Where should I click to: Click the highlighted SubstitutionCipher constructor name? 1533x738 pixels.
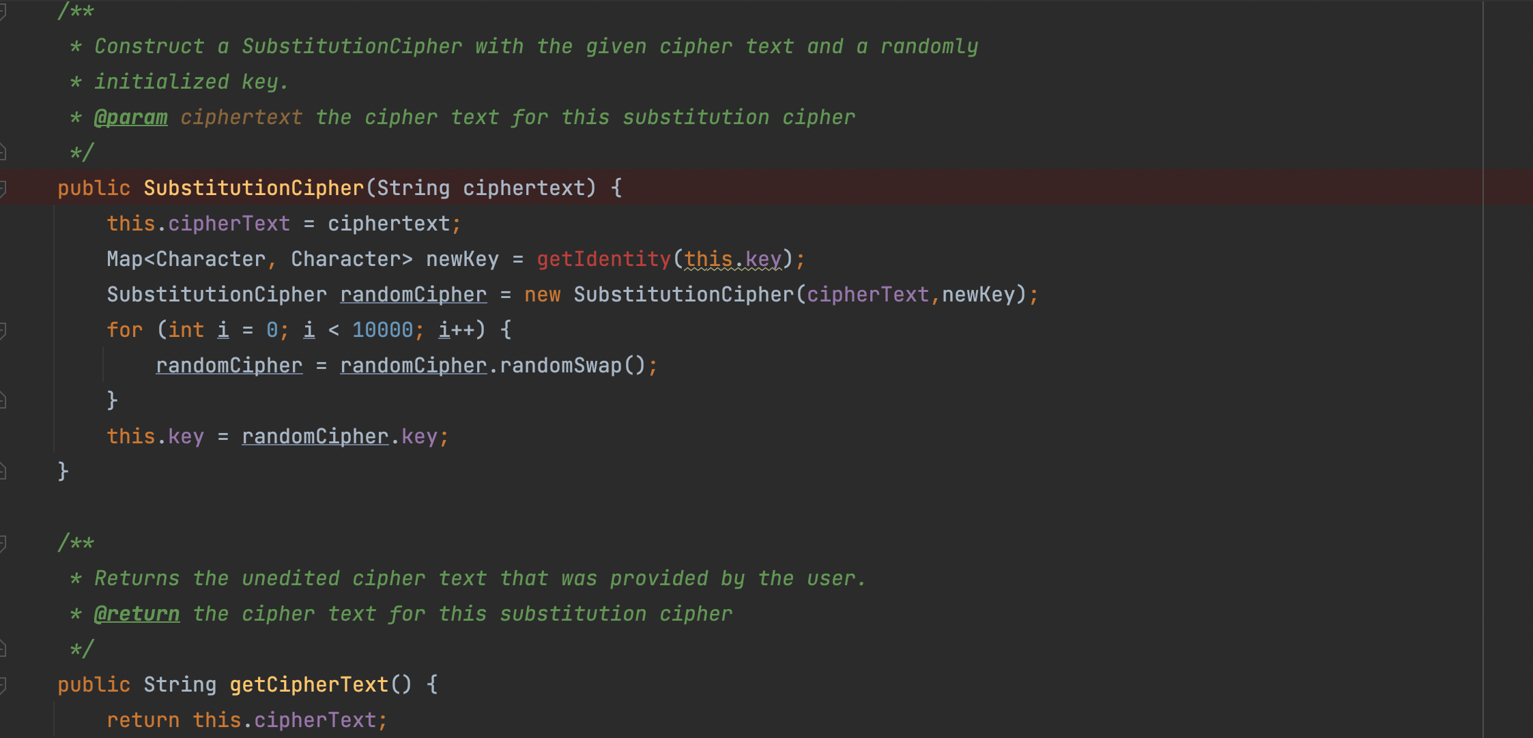point(254,188)
